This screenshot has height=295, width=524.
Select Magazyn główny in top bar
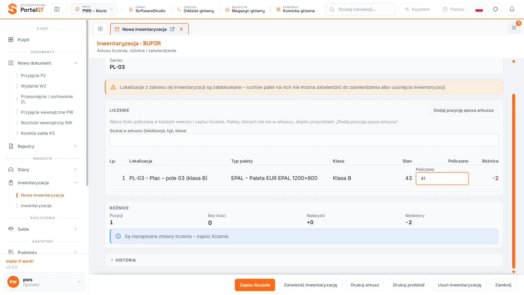(x=245, y=9)
